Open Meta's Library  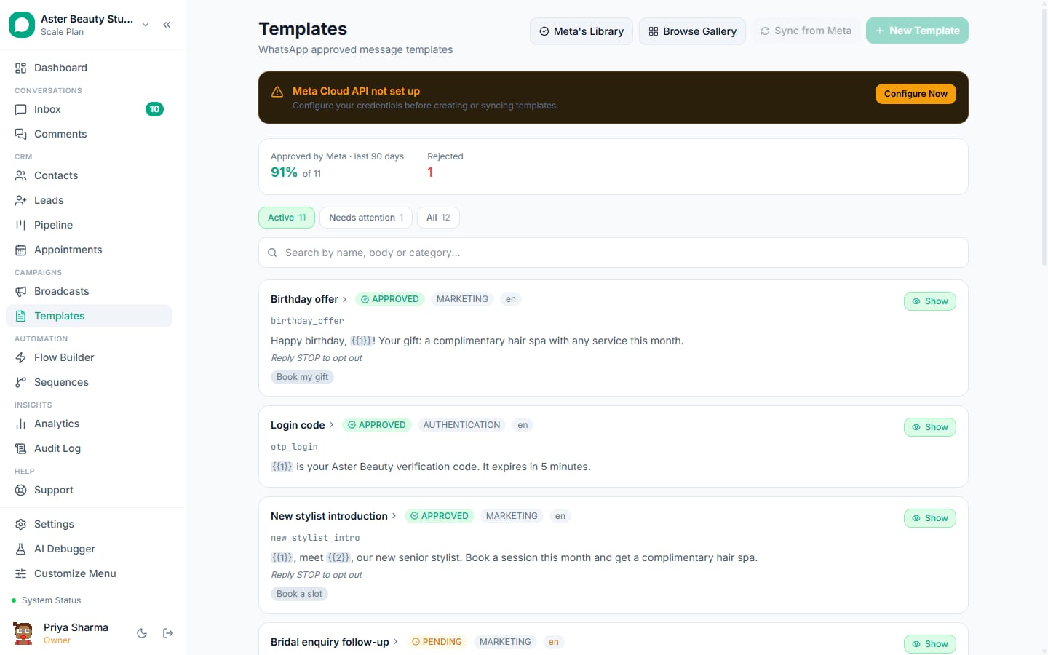coord(581,31)
